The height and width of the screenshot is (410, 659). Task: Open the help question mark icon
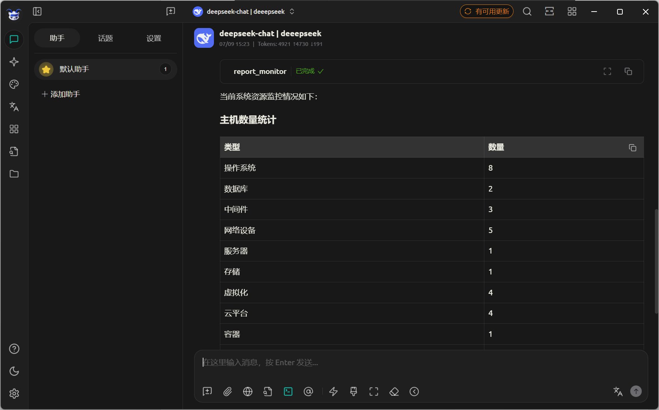click(14, 349)
